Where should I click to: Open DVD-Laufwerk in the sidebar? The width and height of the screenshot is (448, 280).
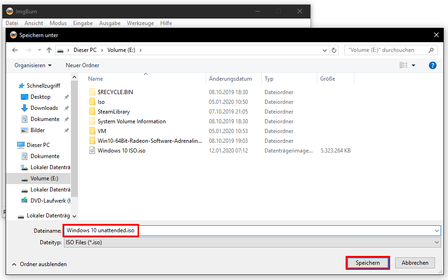[50, 201]
